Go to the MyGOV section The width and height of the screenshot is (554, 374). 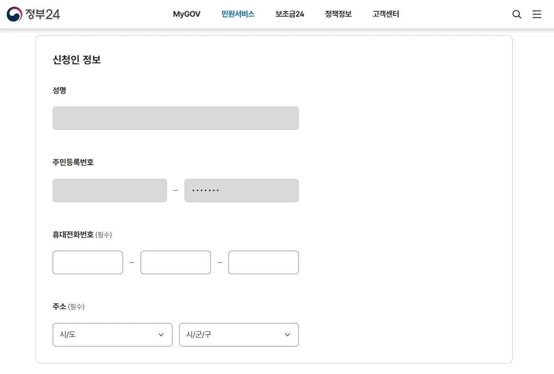point(187,14)
